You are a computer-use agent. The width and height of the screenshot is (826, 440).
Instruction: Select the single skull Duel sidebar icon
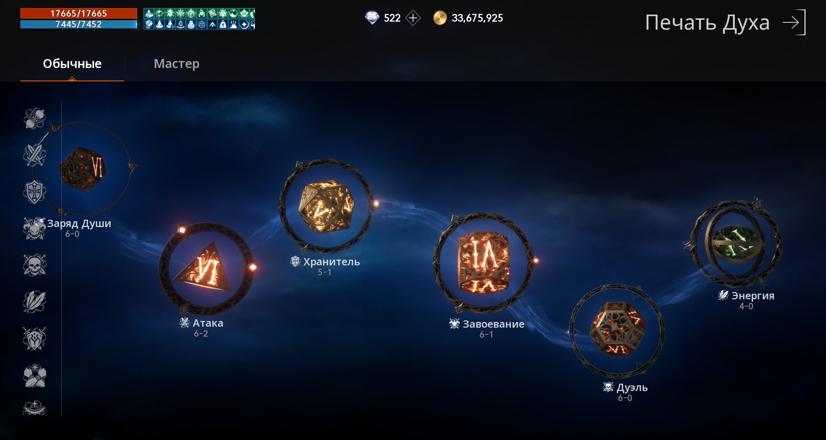coord(34,265)
